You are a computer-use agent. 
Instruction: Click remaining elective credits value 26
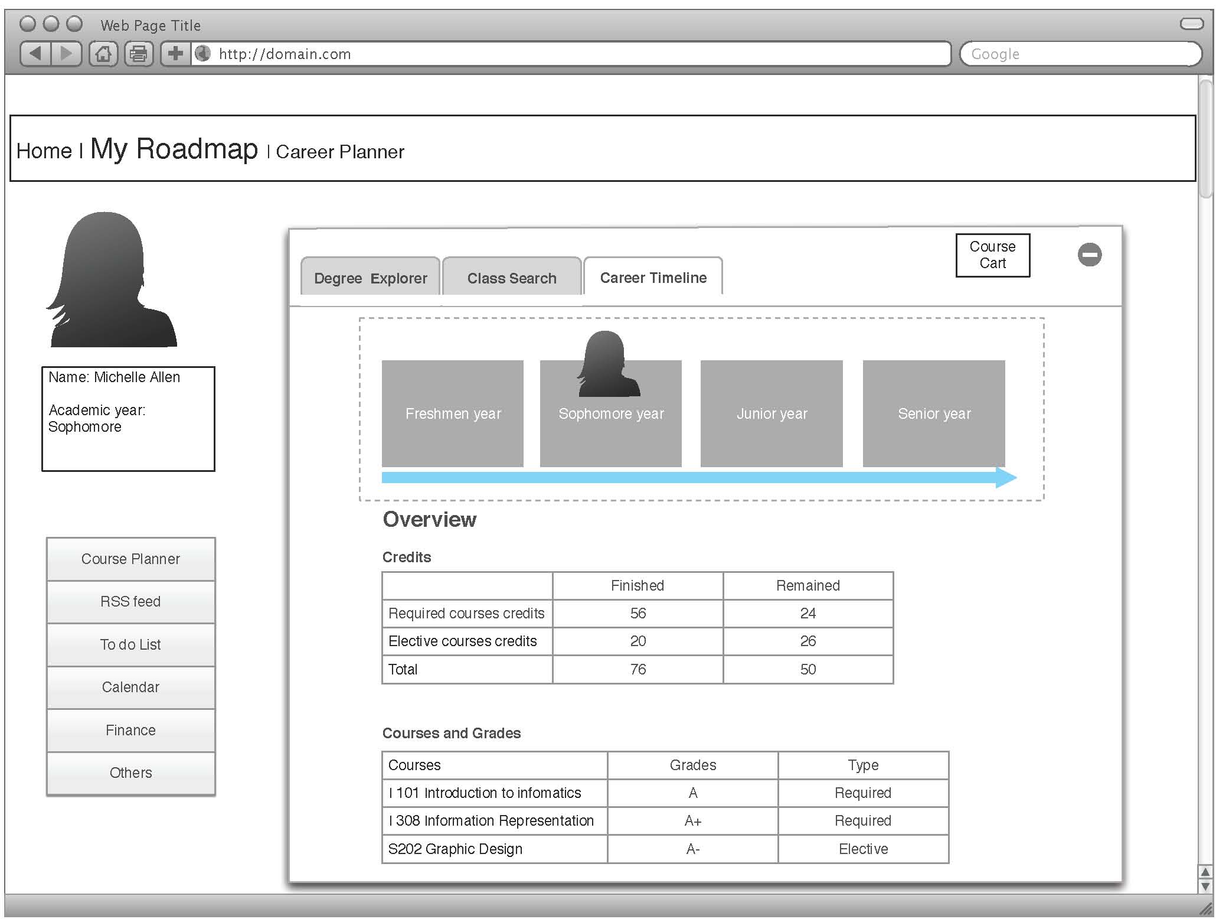click(x=808, y=641)
